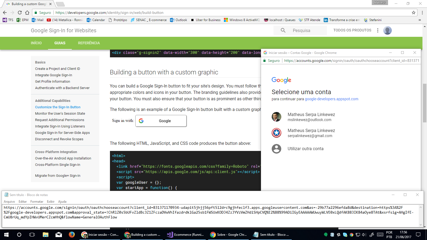
Task: Open the Formatar menu in Notepad
Action: click(37, 201)
